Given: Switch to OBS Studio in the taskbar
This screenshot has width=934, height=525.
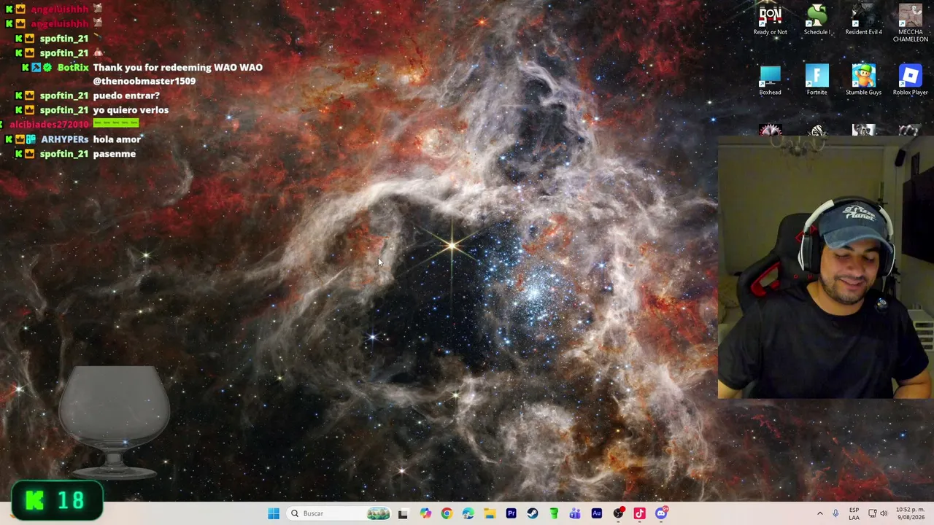Looking at the screenshot, I should point(618,513).
